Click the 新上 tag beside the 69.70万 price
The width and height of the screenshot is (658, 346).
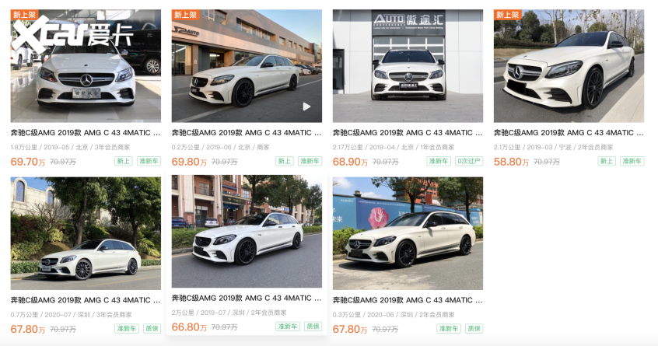(123, 161)
